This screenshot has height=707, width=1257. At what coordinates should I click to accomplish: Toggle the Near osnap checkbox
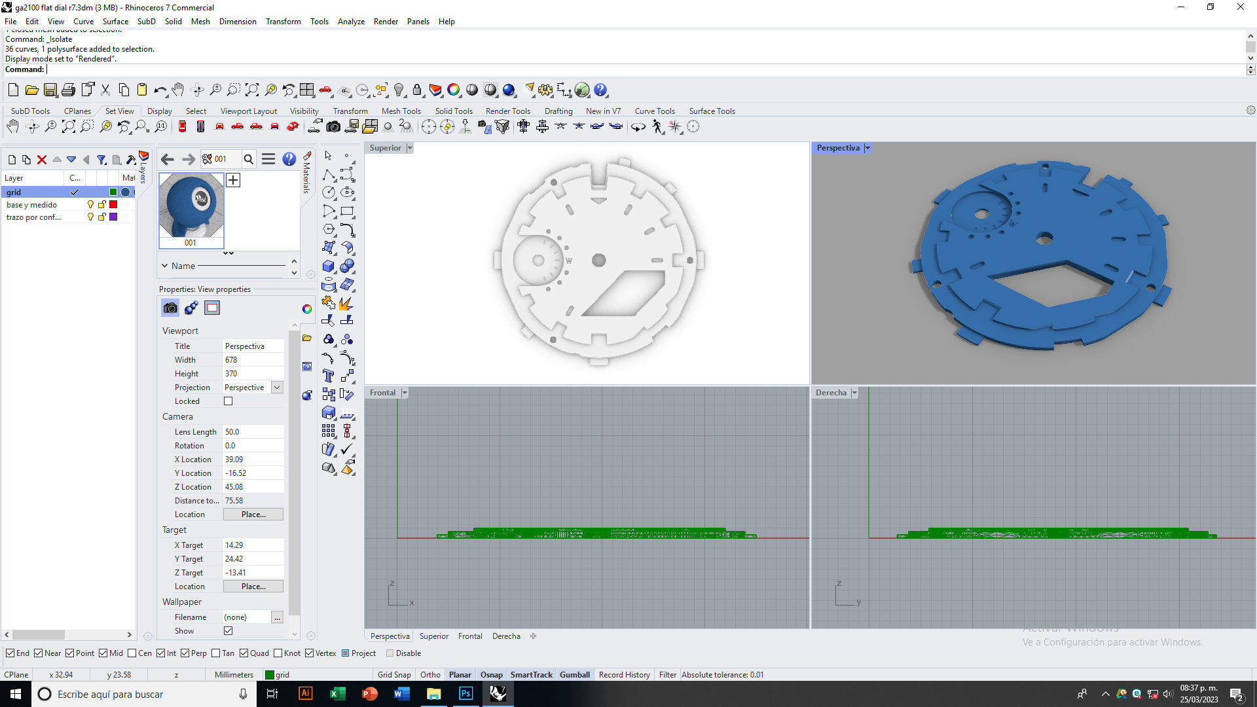pyautogui.click(x=39, y=653)
